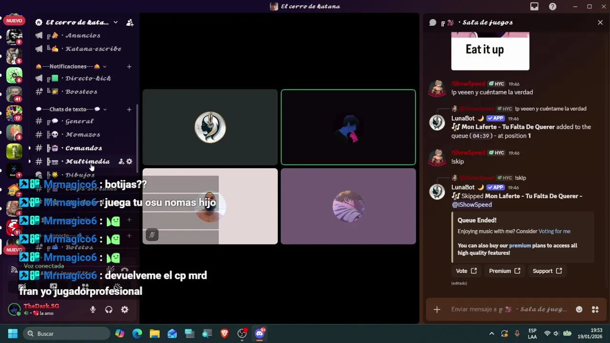The width and height of the screenshot is (610, 343).
Task: Open Microsoft Edge from taskbar
Action: point(137,333)
